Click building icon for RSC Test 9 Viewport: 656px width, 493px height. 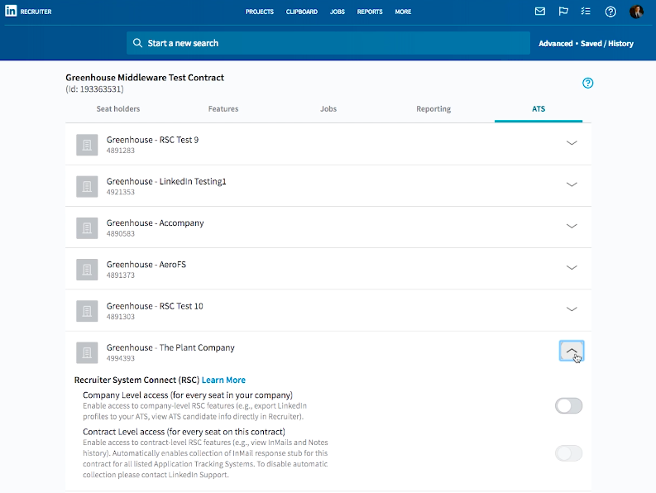point(87,145)
